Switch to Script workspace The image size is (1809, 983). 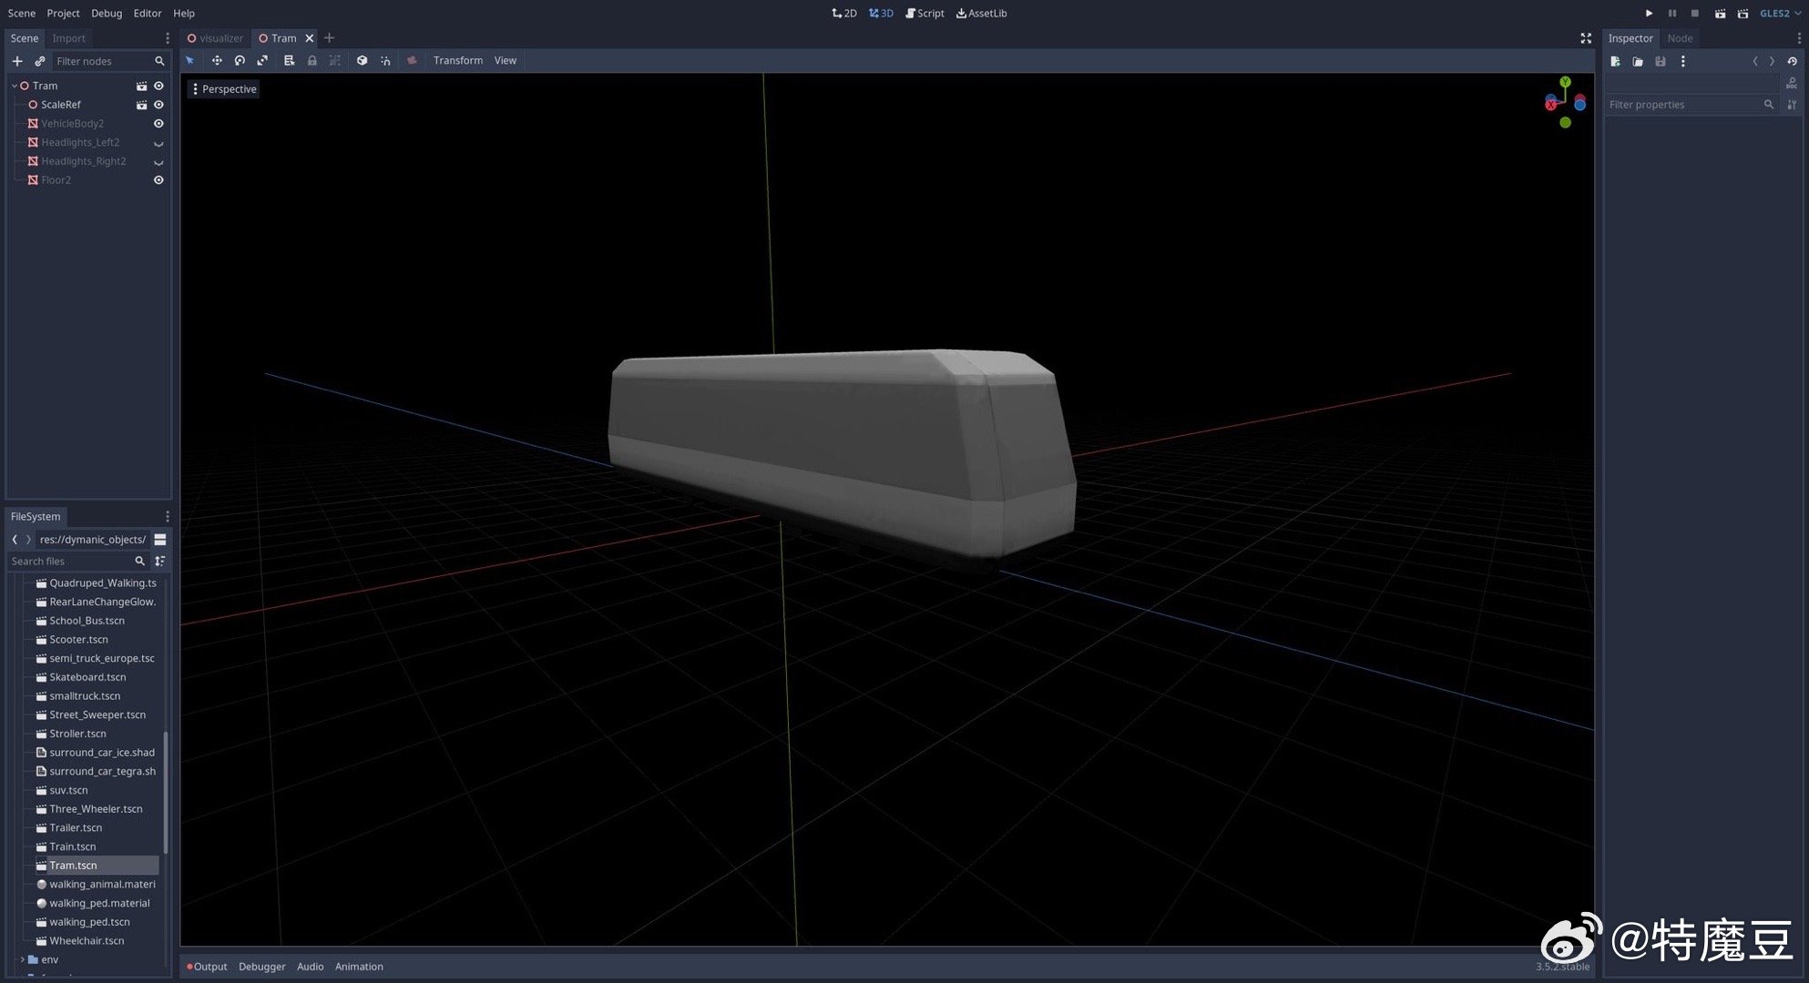pos(925,13)
